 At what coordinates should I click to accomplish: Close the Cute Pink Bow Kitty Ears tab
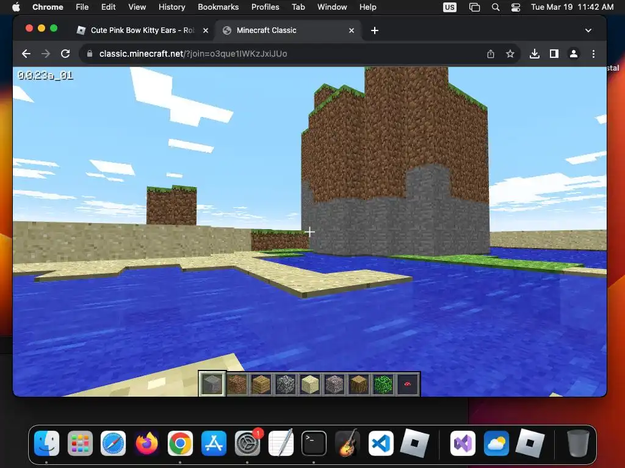(206, 30)
